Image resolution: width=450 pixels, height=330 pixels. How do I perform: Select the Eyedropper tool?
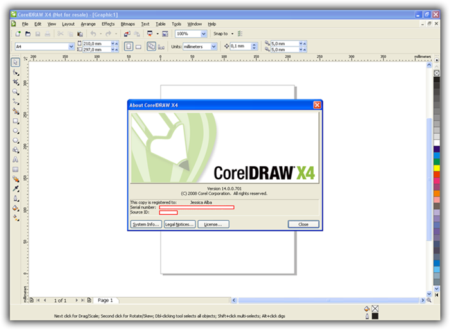coord(15,189)
